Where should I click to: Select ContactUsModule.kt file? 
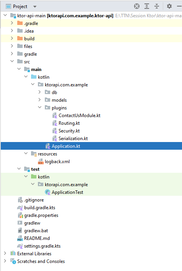tap(79, 116)
